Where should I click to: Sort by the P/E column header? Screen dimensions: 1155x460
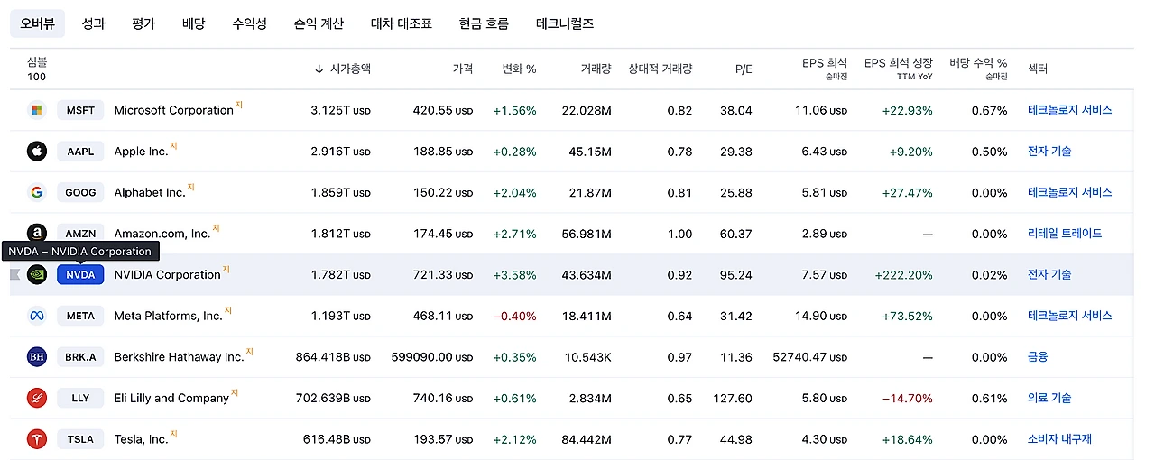point(744,69)
